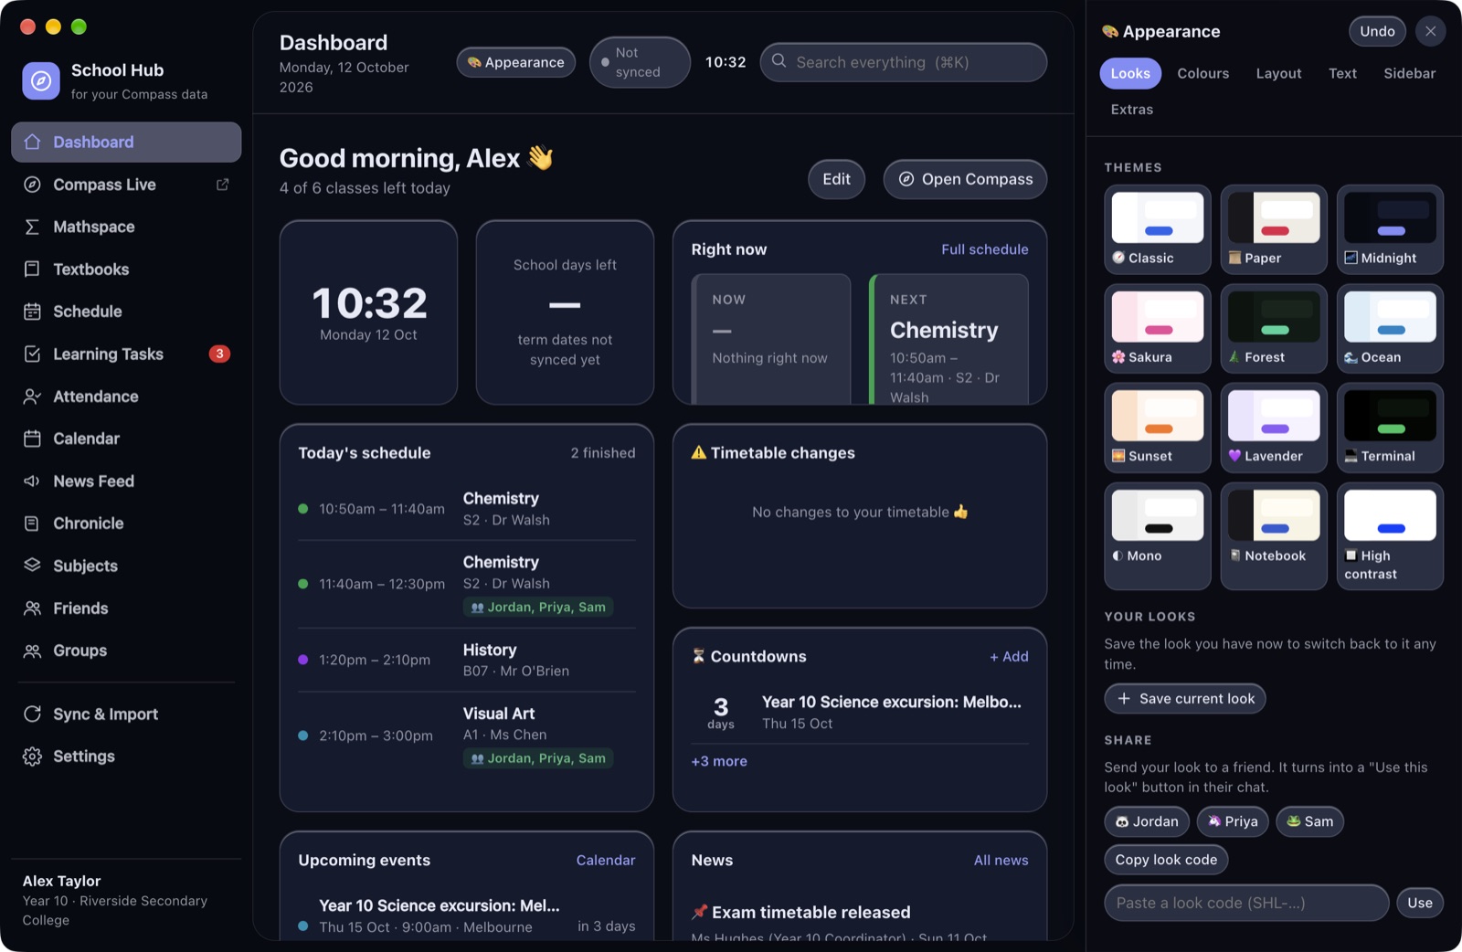Click the Textbooks book icon
The height and width of the screenshot is (952, 1462).
[32, 269]
